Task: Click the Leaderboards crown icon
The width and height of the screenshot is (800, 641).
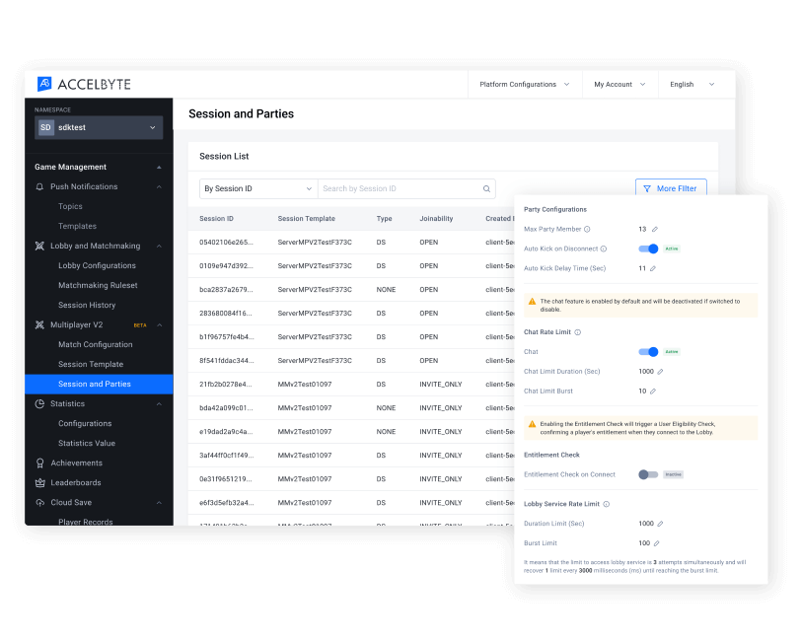Action: (x=39, y=483)
